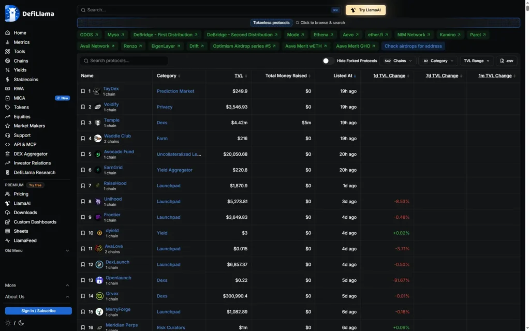Viewport: 530px width, 331px height.
Task: Open Market Makers star icon
Action: 7,126
